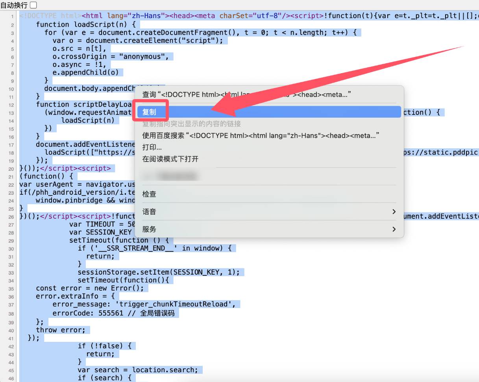The image size is (479, 382).
Task: Click the 'if (!false) {' line
Action: click(105, 345)
